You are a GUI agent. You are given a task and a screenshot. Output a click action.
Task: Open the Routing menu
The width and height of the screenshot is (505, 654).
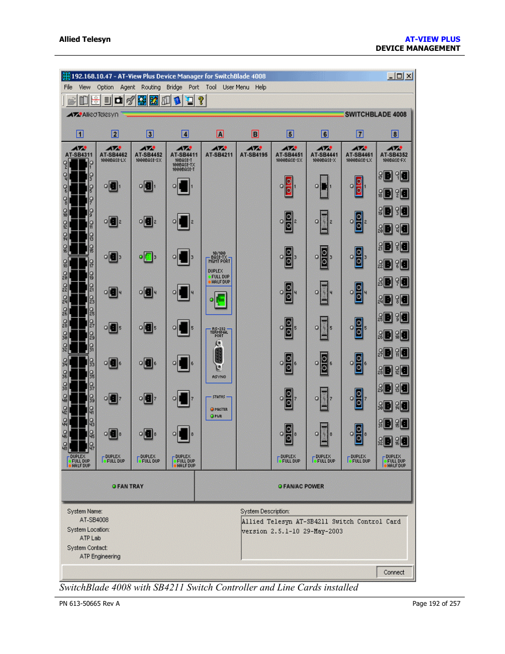point(151,87)
